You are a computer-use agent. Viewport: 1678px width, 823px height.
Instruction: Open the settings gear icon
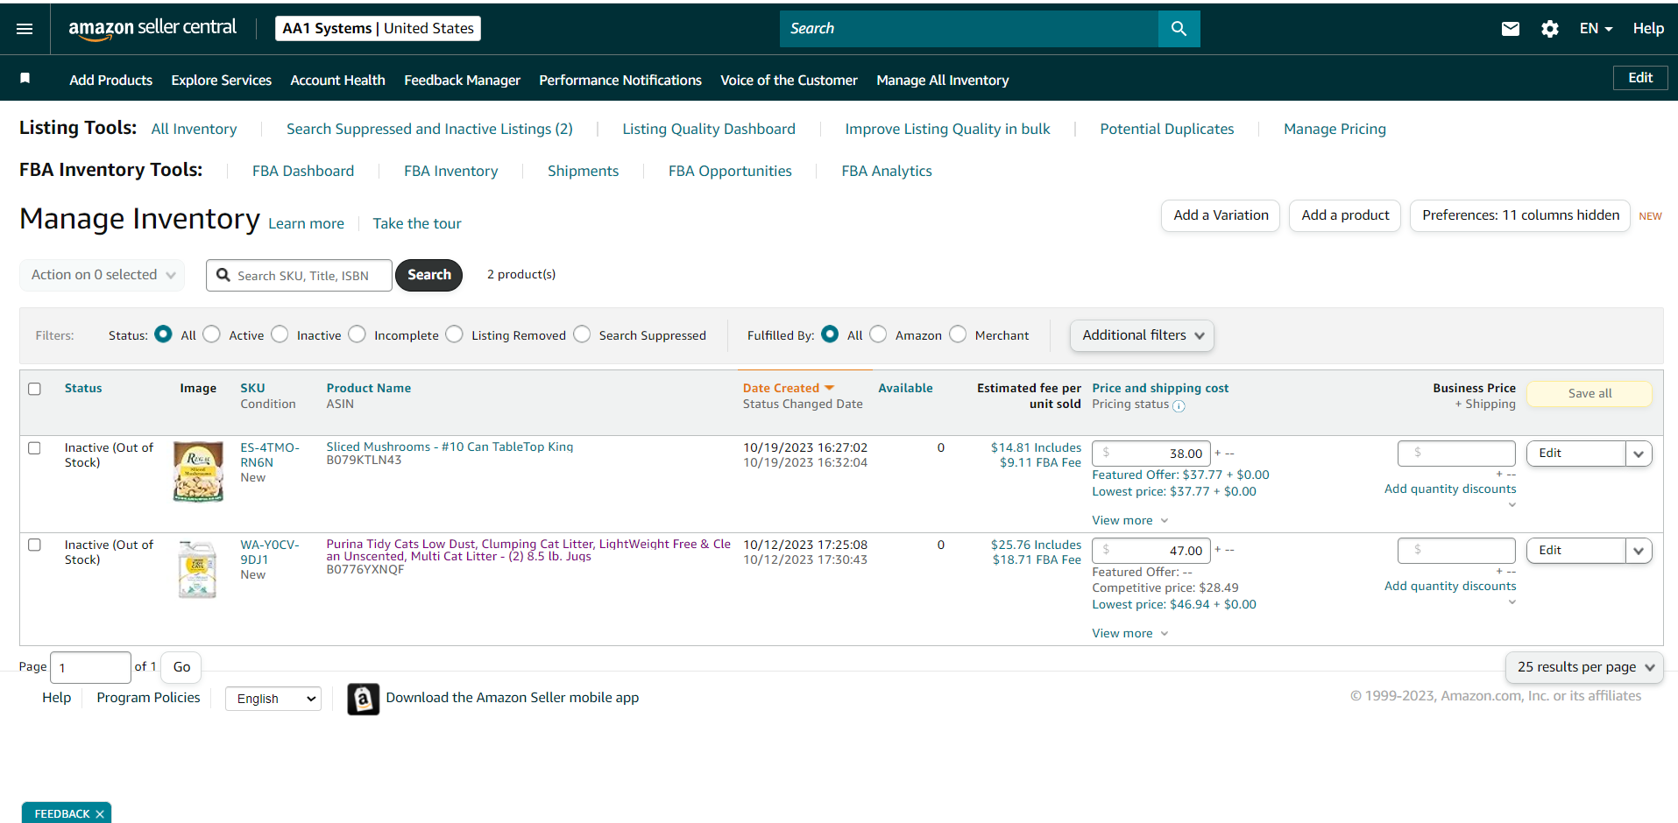(x=1549, y=29)
